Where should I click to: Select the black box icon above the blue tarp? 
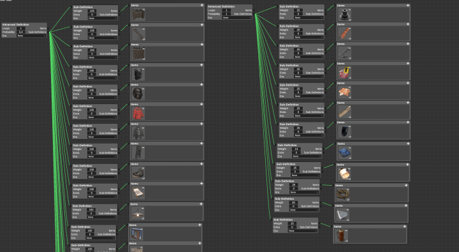[344, 131]
